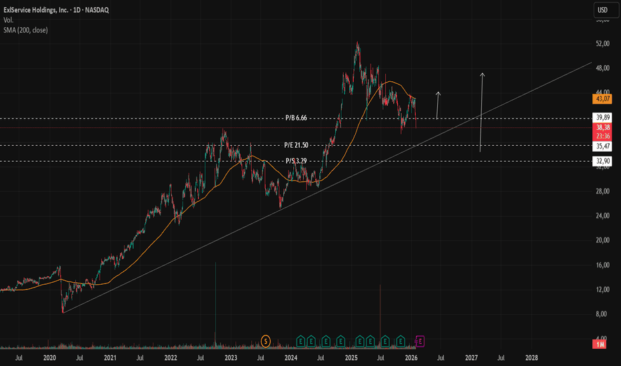Click the 2023 label on the time axis
The height and width of the screenshot is (366, 621).
coord(231,358)
